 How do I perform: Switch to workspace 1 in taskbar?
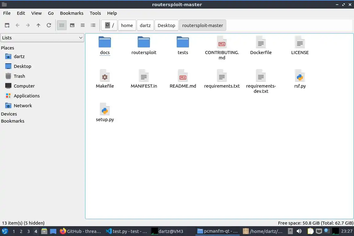coord(14,231)
